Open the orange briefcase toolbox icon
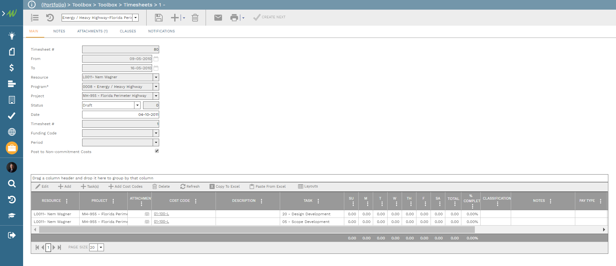The width and height of the screenshot is (616, 266). 12,148
